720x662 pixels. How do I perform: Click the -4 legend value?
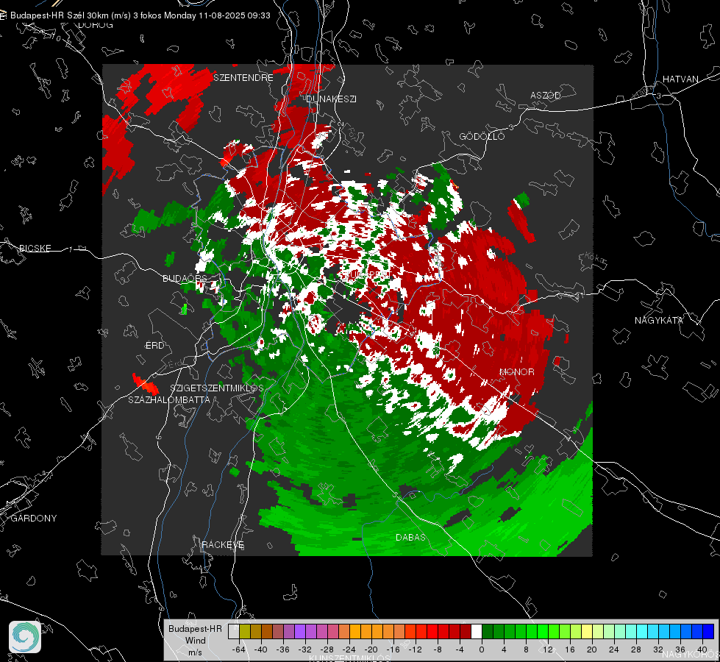click(x=459, y=649)
